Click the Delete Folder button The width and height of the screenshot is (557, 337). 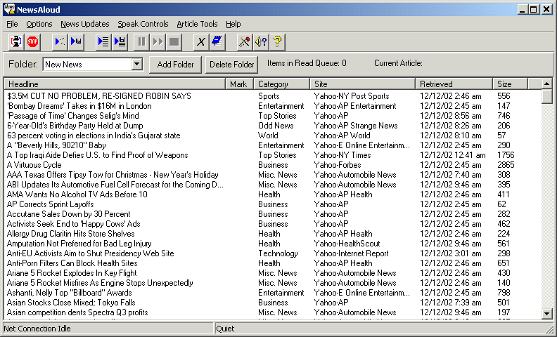click(x=231, y=65)
